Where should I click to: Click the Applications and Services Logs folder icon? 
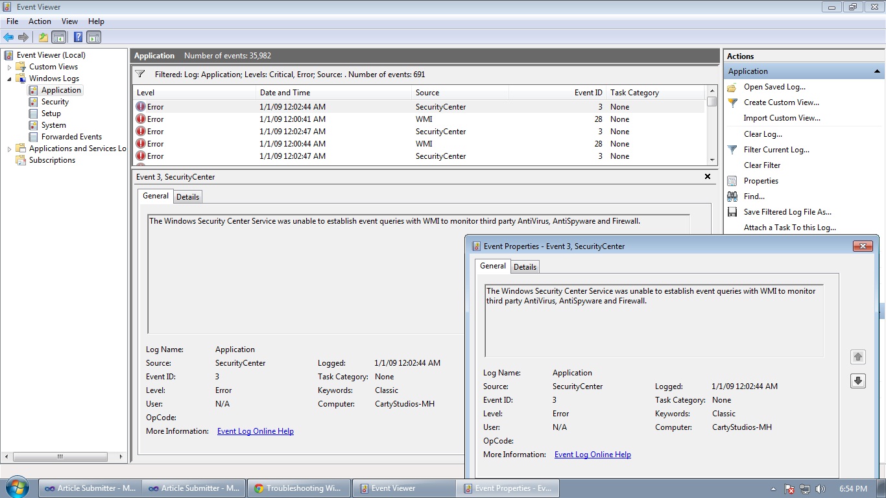tap(21, 148)
